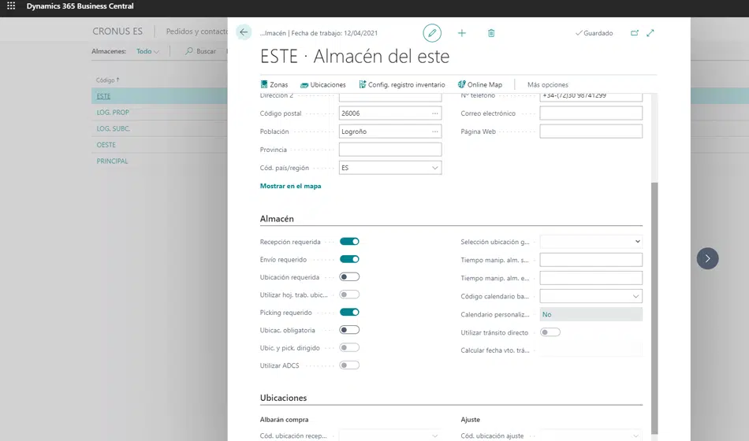Image resolution: width=749 pixels, height=441 pixels.
Task: Open the app launcher waffle icon
Action: click(11, 6)
